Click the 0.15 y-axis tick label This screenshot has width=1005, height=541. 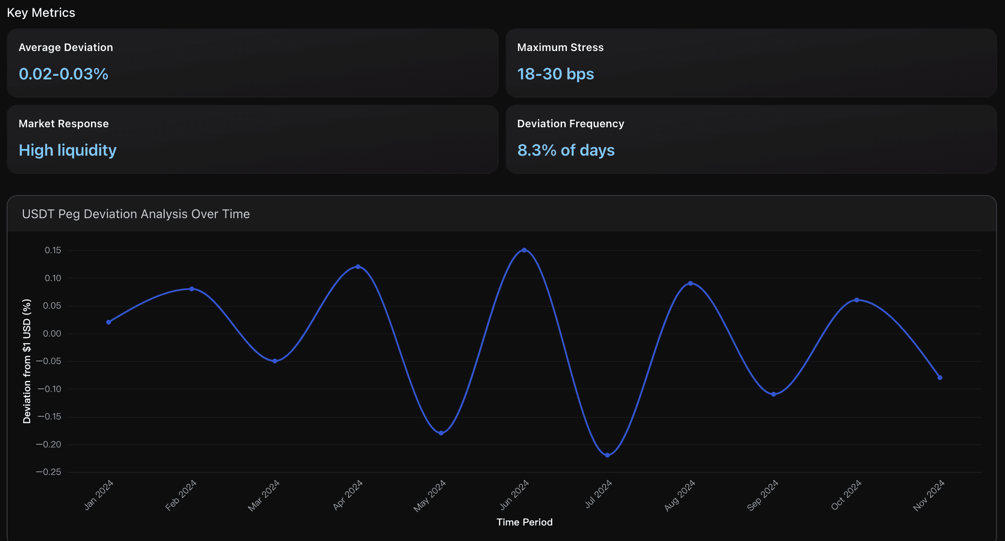[x=53, y=251]
